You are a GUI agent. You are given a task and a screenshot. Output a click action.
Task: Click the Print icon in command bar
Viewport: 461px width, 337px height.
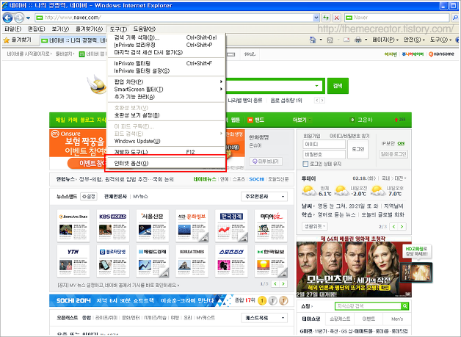(357, 40)
